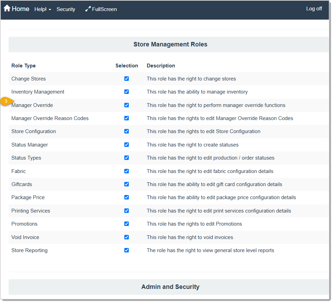This screenshot has width=333, height=303.
Task: Disable the Manager Override role
Action: (127, 105)
